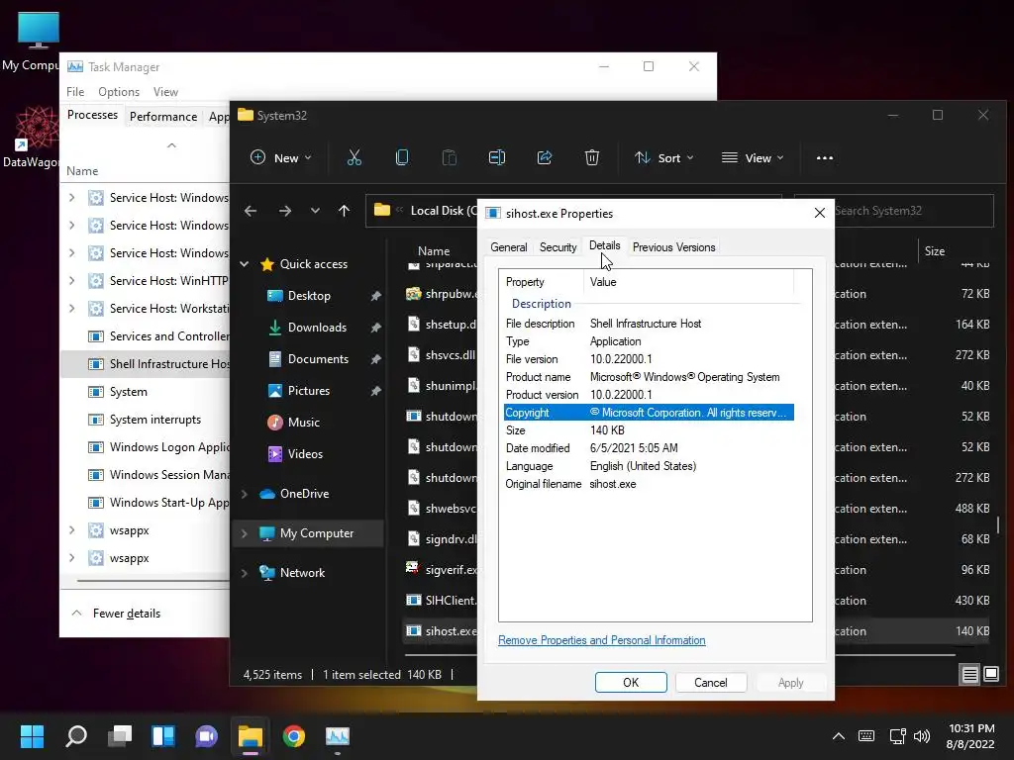Open Task View on taskbar
The image size is (1014, 760).
click(x=120, y=736)
